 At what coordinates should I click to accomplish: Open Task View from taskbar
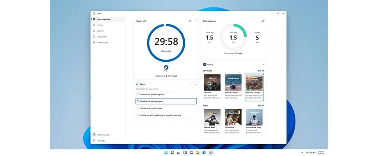[x=178, y=152]
